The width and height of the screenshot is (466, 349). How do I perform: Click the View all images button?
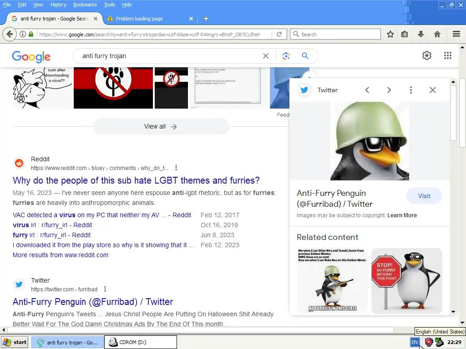click(x=161, y=126)
